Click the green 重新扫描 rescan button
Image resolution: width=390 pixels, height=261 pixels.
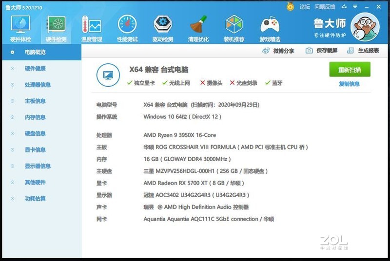coord(350,70)
